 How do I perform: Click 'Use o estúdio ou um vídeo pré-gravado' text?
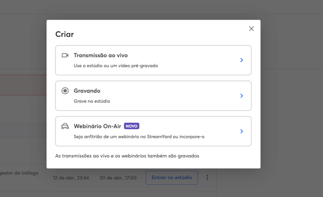[116, 65]
